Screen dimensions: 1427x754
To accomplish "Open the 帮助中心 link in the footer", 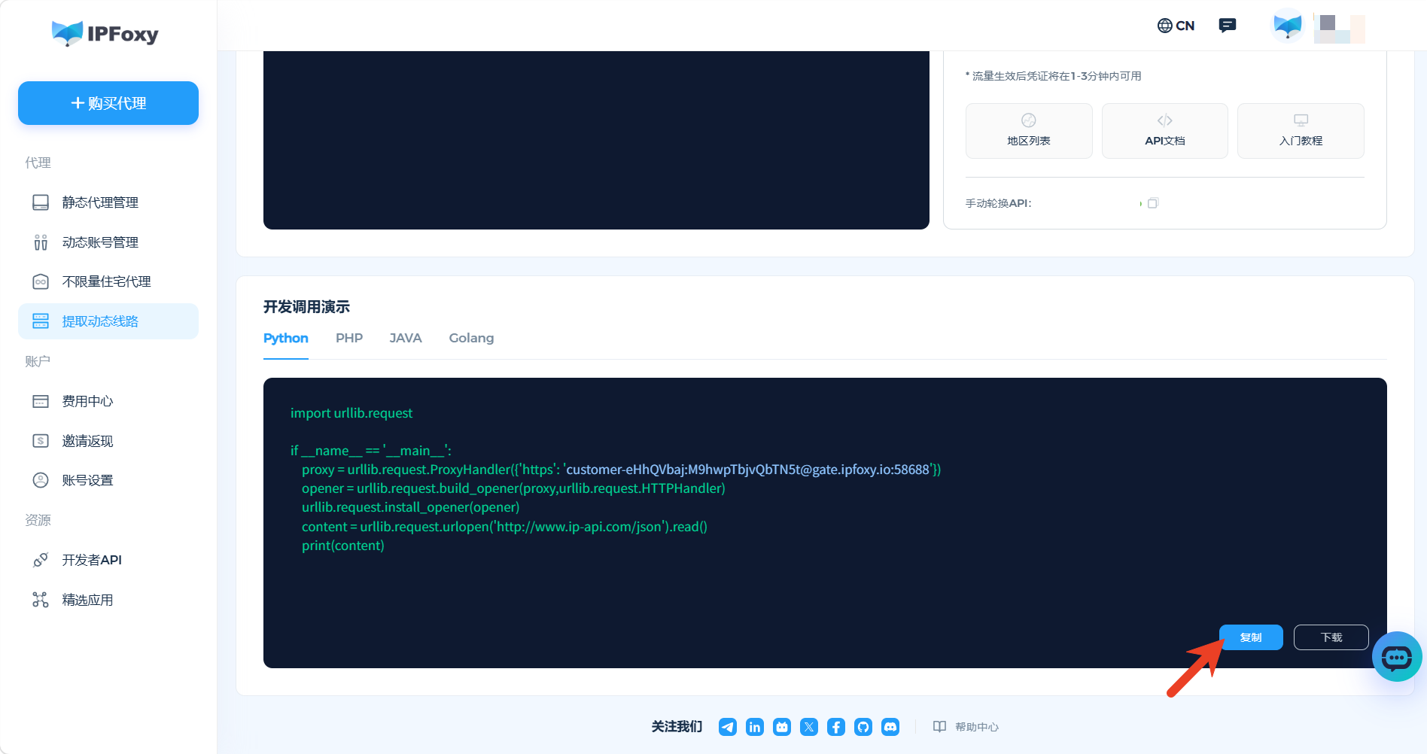I will (966, 727).
